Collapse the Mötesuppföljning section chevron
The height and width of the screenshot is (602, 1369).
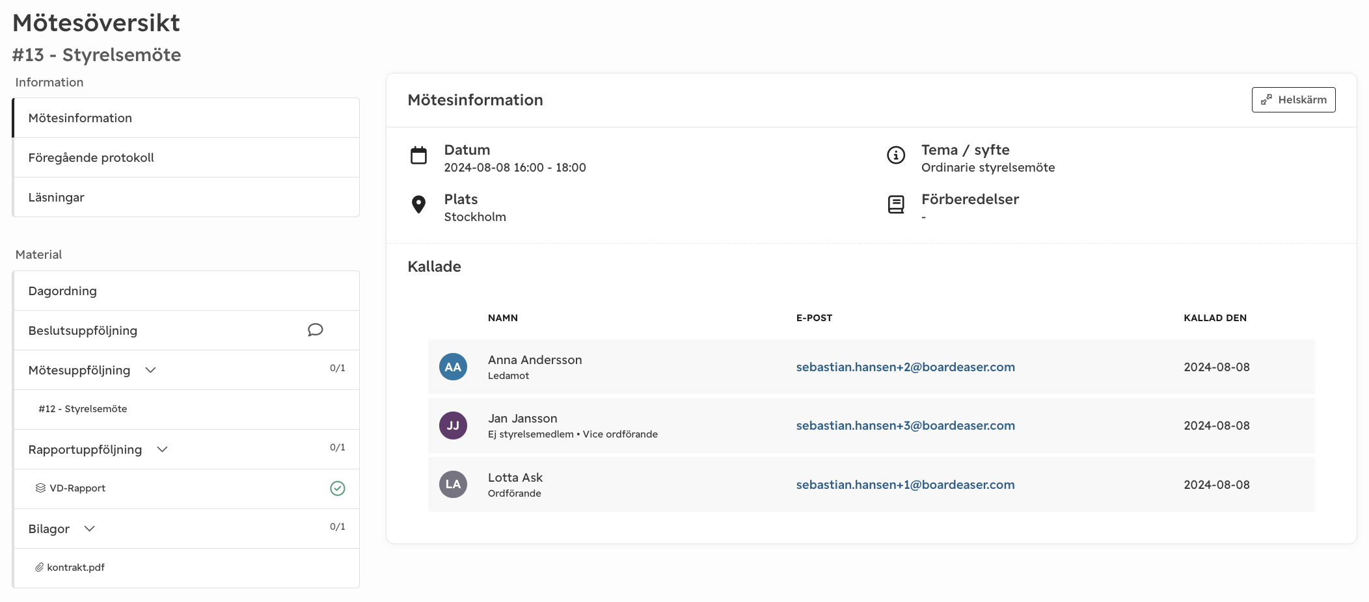(x=150, y=370)
